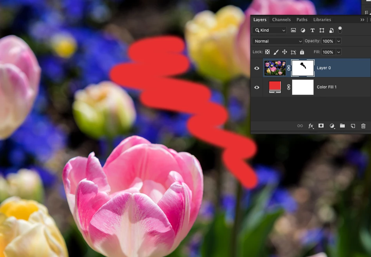Image resolution: width=371 pixels, height=257 pixels.
Task: Select Layer 0 layer mask thumbnail
Action: [303, 68]
